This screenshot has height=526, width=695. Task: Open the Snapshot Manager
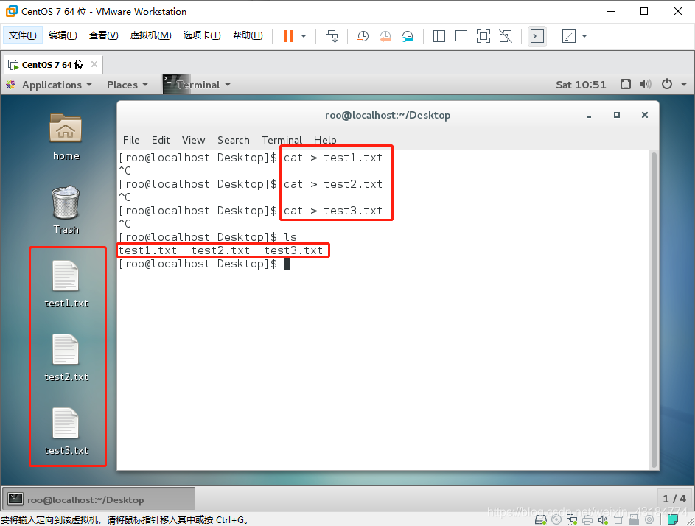[x=408, y=35]
